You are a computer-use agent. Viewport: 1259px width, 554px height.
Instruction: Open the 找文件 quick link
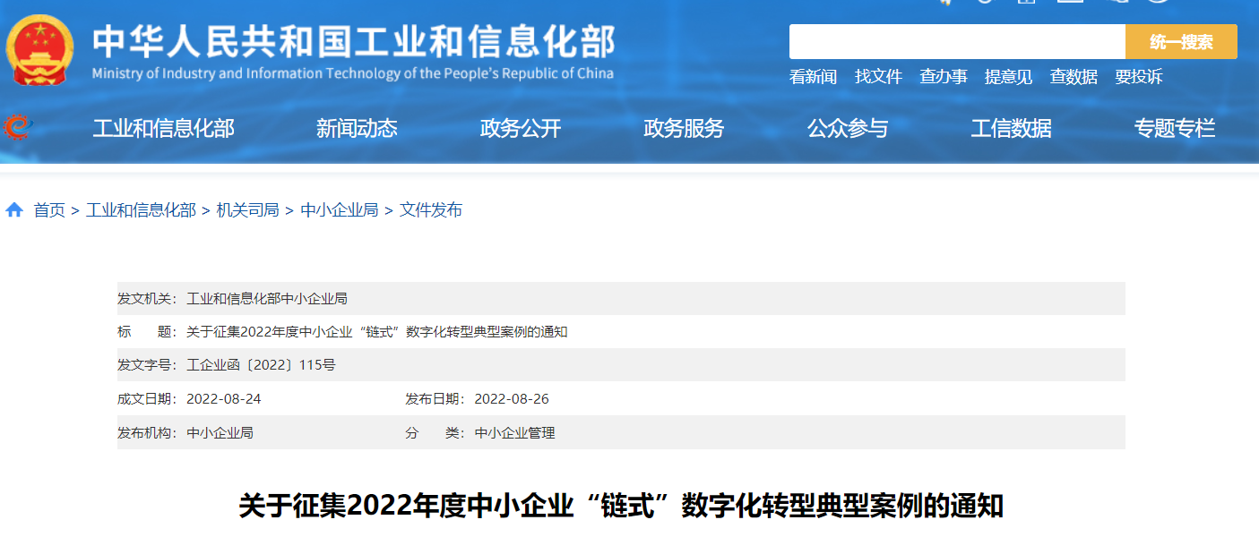point(878,77)
